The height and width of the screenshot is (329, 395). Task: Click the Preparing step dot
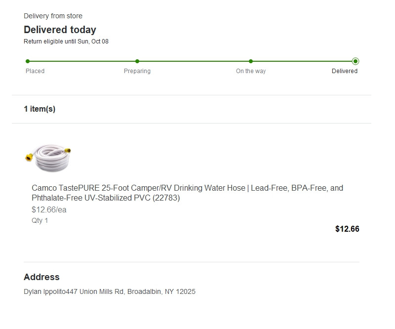point(137,61)
